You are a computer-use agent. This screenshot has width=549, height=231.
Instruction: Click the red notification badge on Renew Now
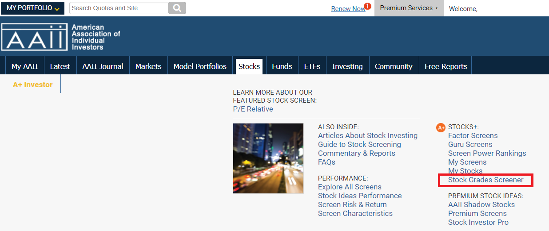(x=367, y=6)
